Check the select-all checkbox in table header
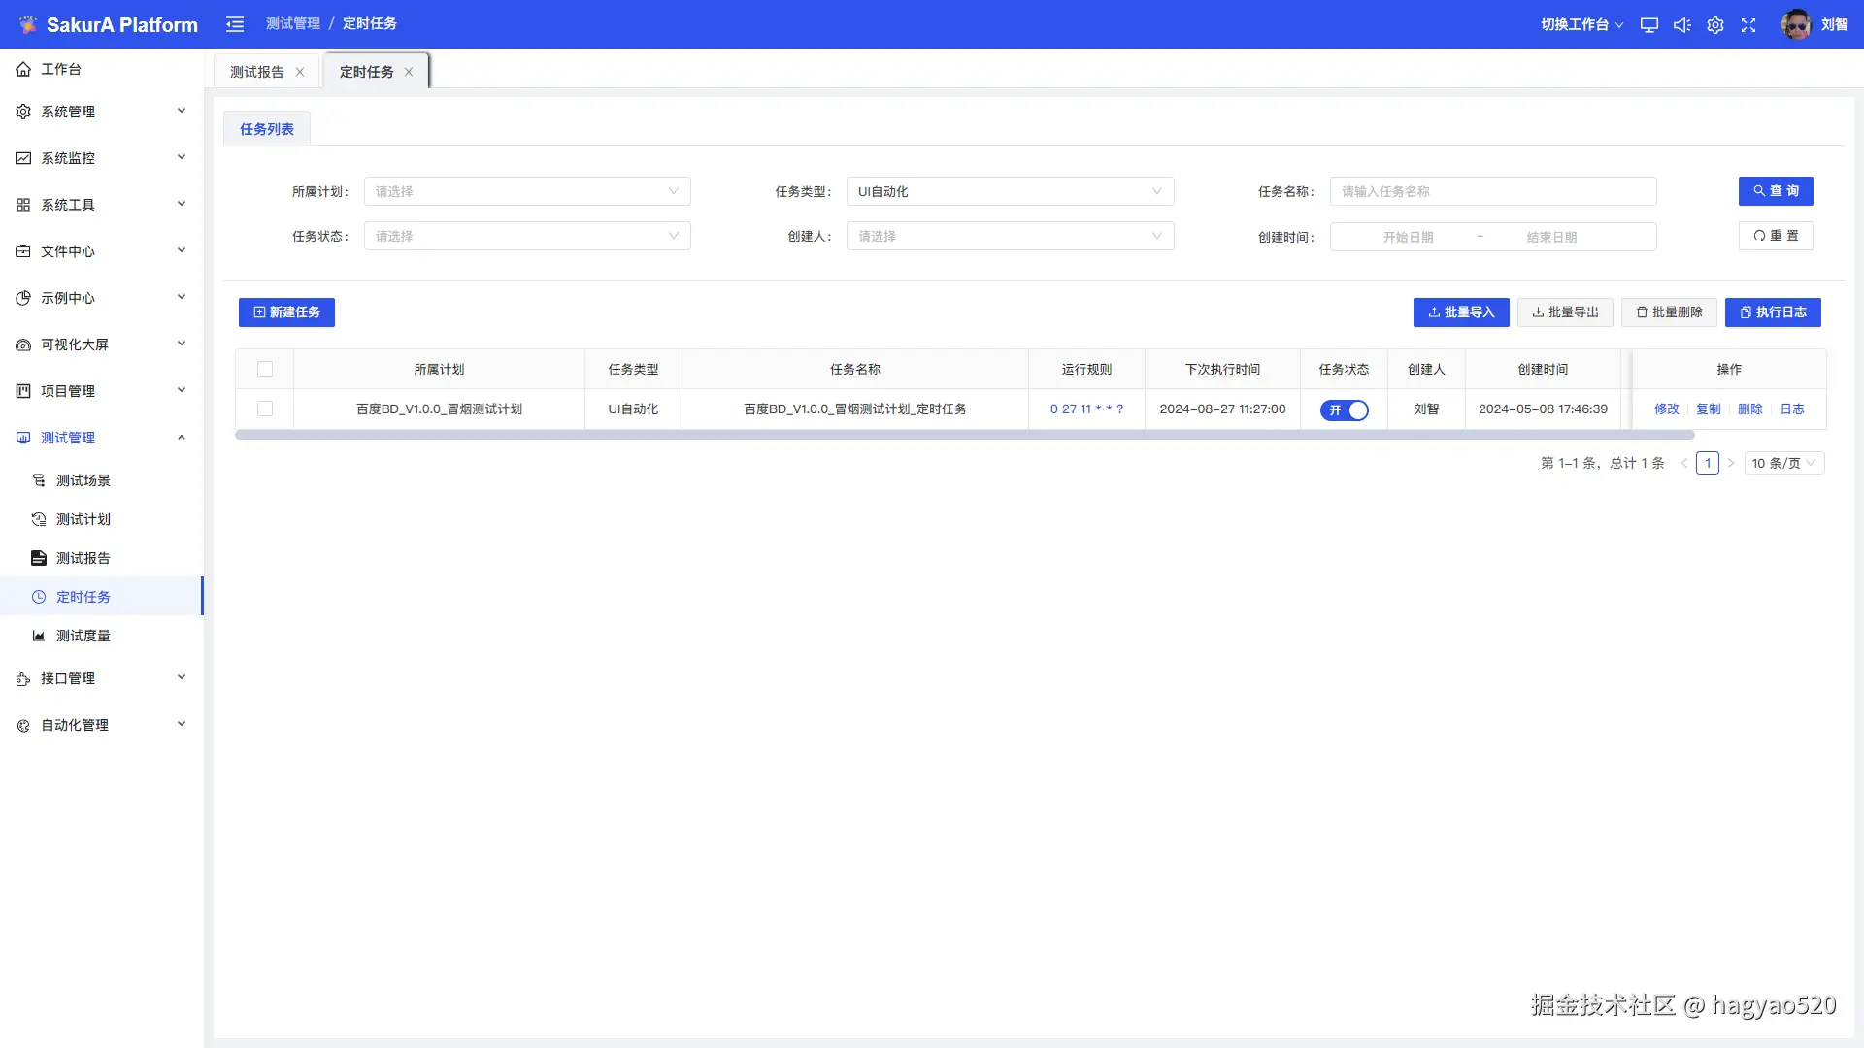 pos(265,369)
